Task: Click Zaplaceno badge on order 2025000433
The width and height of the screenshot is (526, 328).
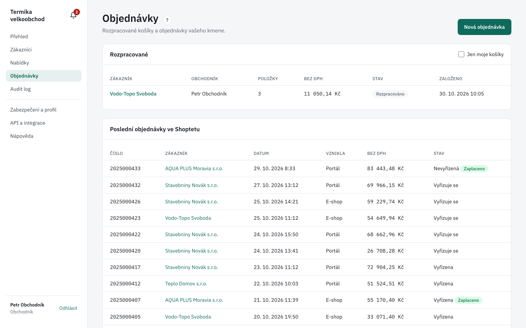Action: coord(474,169)
